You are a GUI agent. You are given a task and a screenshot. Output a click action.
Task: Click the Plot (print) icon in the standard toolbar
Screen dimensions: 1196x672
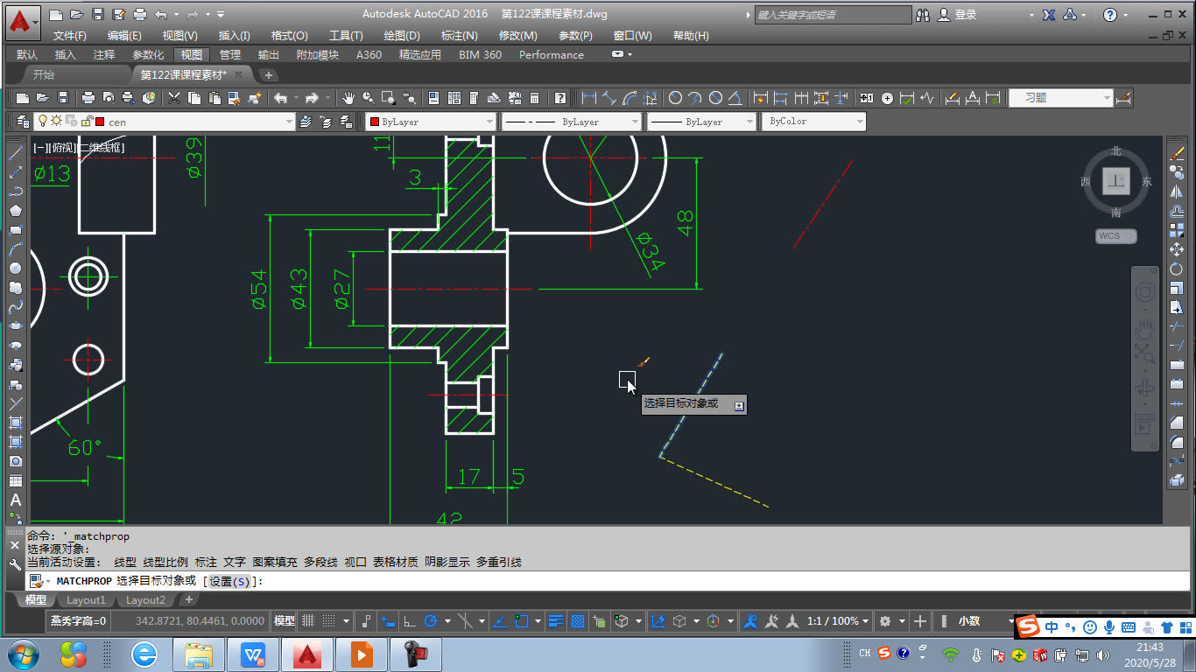click(x=88, y=98)
